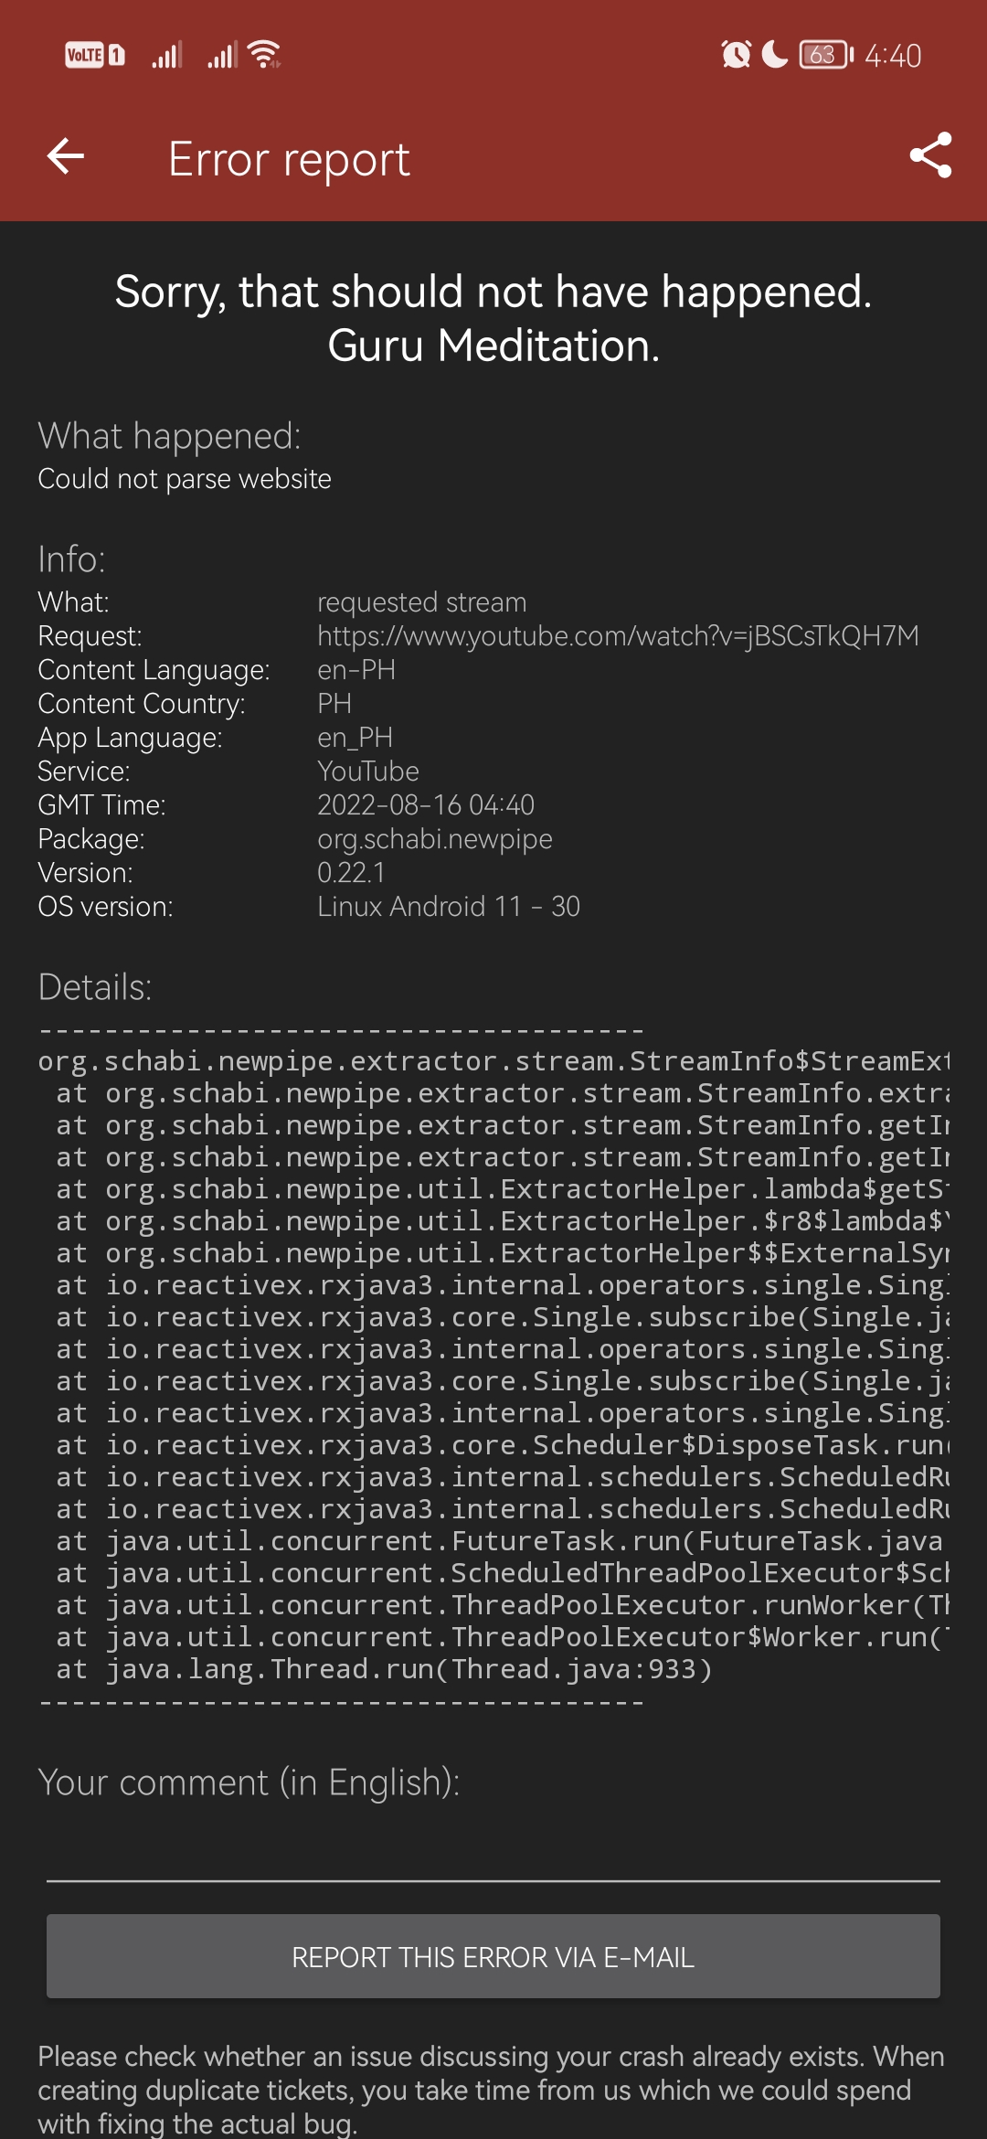Viewport: 987px width, 2139px height.
Task: Select the Could not parse website message
Action: [184, 478]
